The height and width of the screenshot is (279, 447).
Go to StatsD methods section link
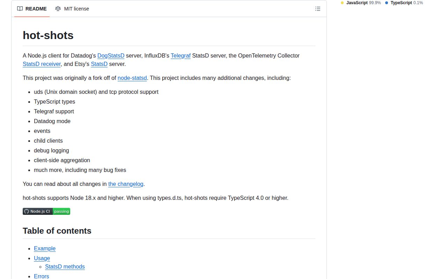[x=65, y=266]
